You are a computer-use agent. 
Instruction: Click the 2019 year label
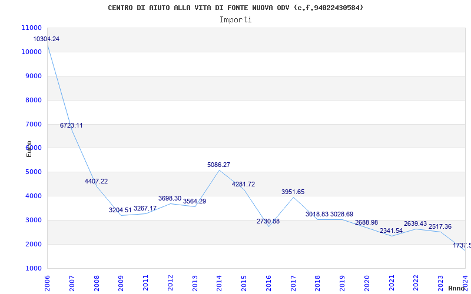343,282
